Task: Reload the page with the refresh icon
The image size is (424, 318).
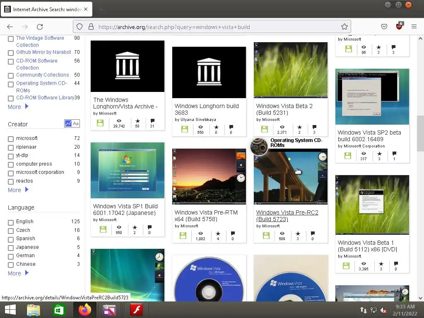Action: tap(40, 27)
